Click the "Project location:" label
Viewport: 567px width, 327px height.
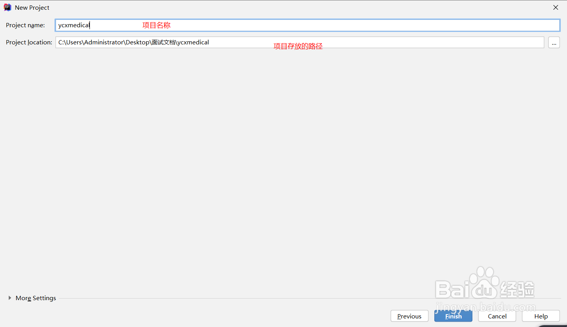coord(29,42)
